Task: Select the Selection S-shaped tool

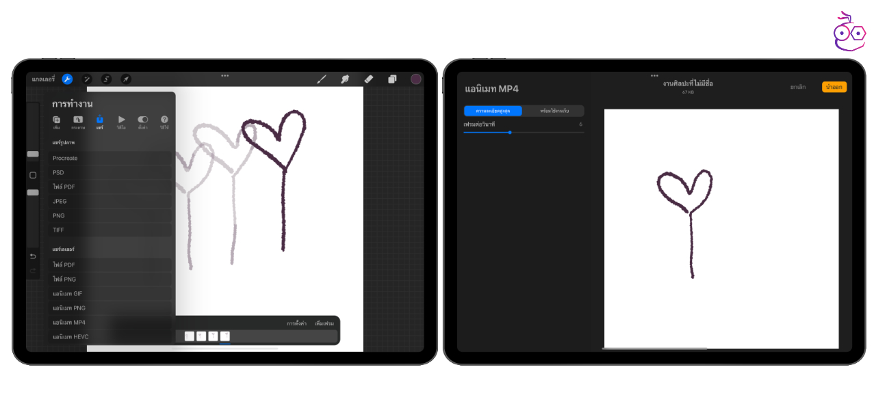Action: [x=106, y=79]
